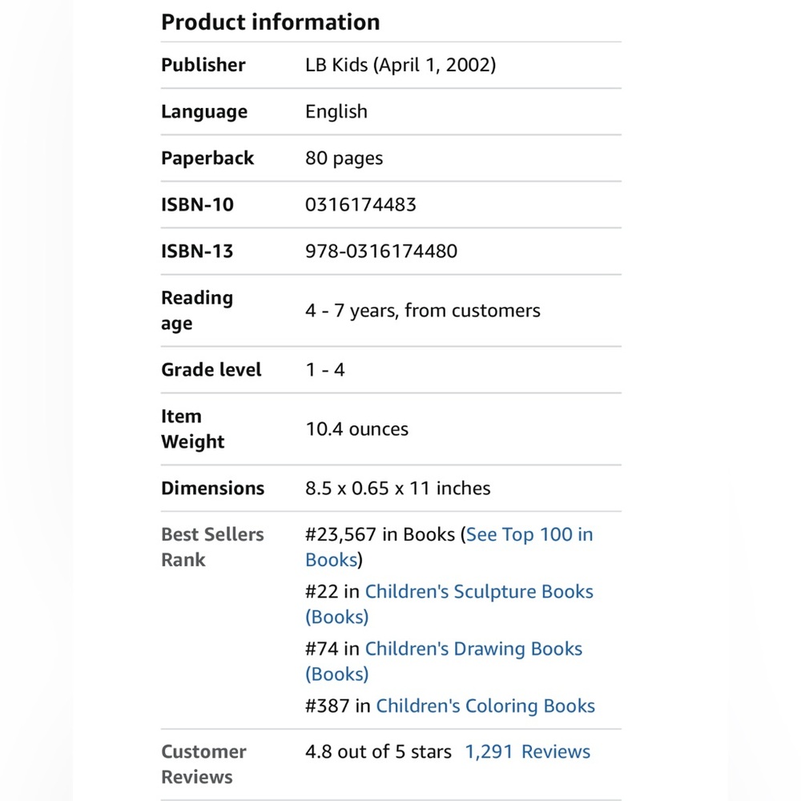Image resolution: width=801 pixels, height=801 pixels.
Task: Click the Item Weight value 10.4 ounces
Action: 357,429
